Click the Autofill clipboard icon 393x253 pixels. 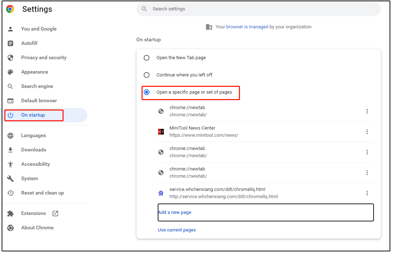(10, 43)
